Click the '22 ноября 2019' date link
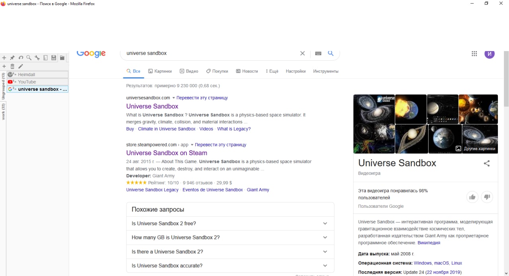 tap(443, 272)
